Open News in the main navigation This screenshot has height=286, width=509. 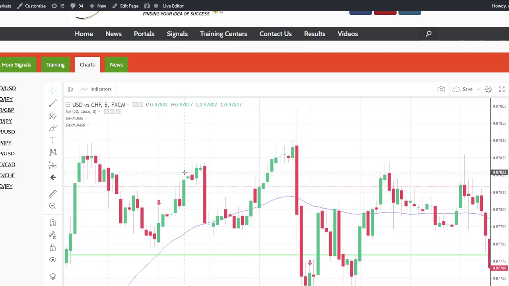113,34
